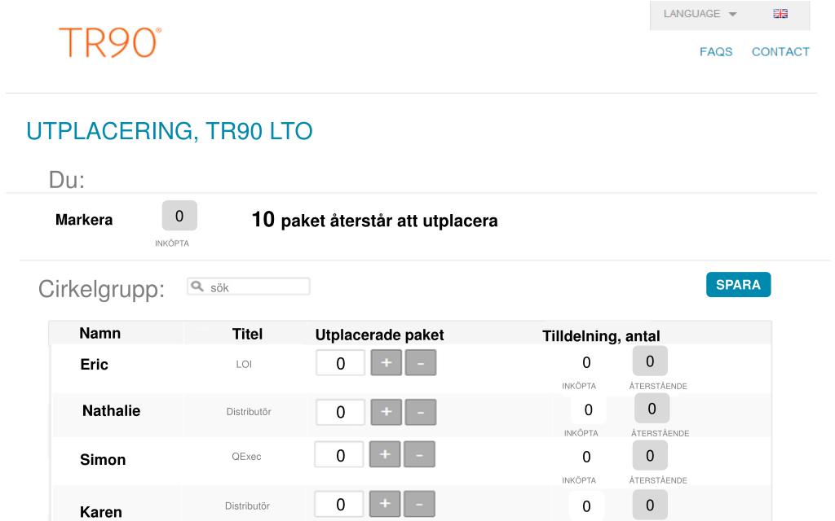Decrease Eric's placed packages with minus
835x521 pixels.
click(x=420, y=362)
